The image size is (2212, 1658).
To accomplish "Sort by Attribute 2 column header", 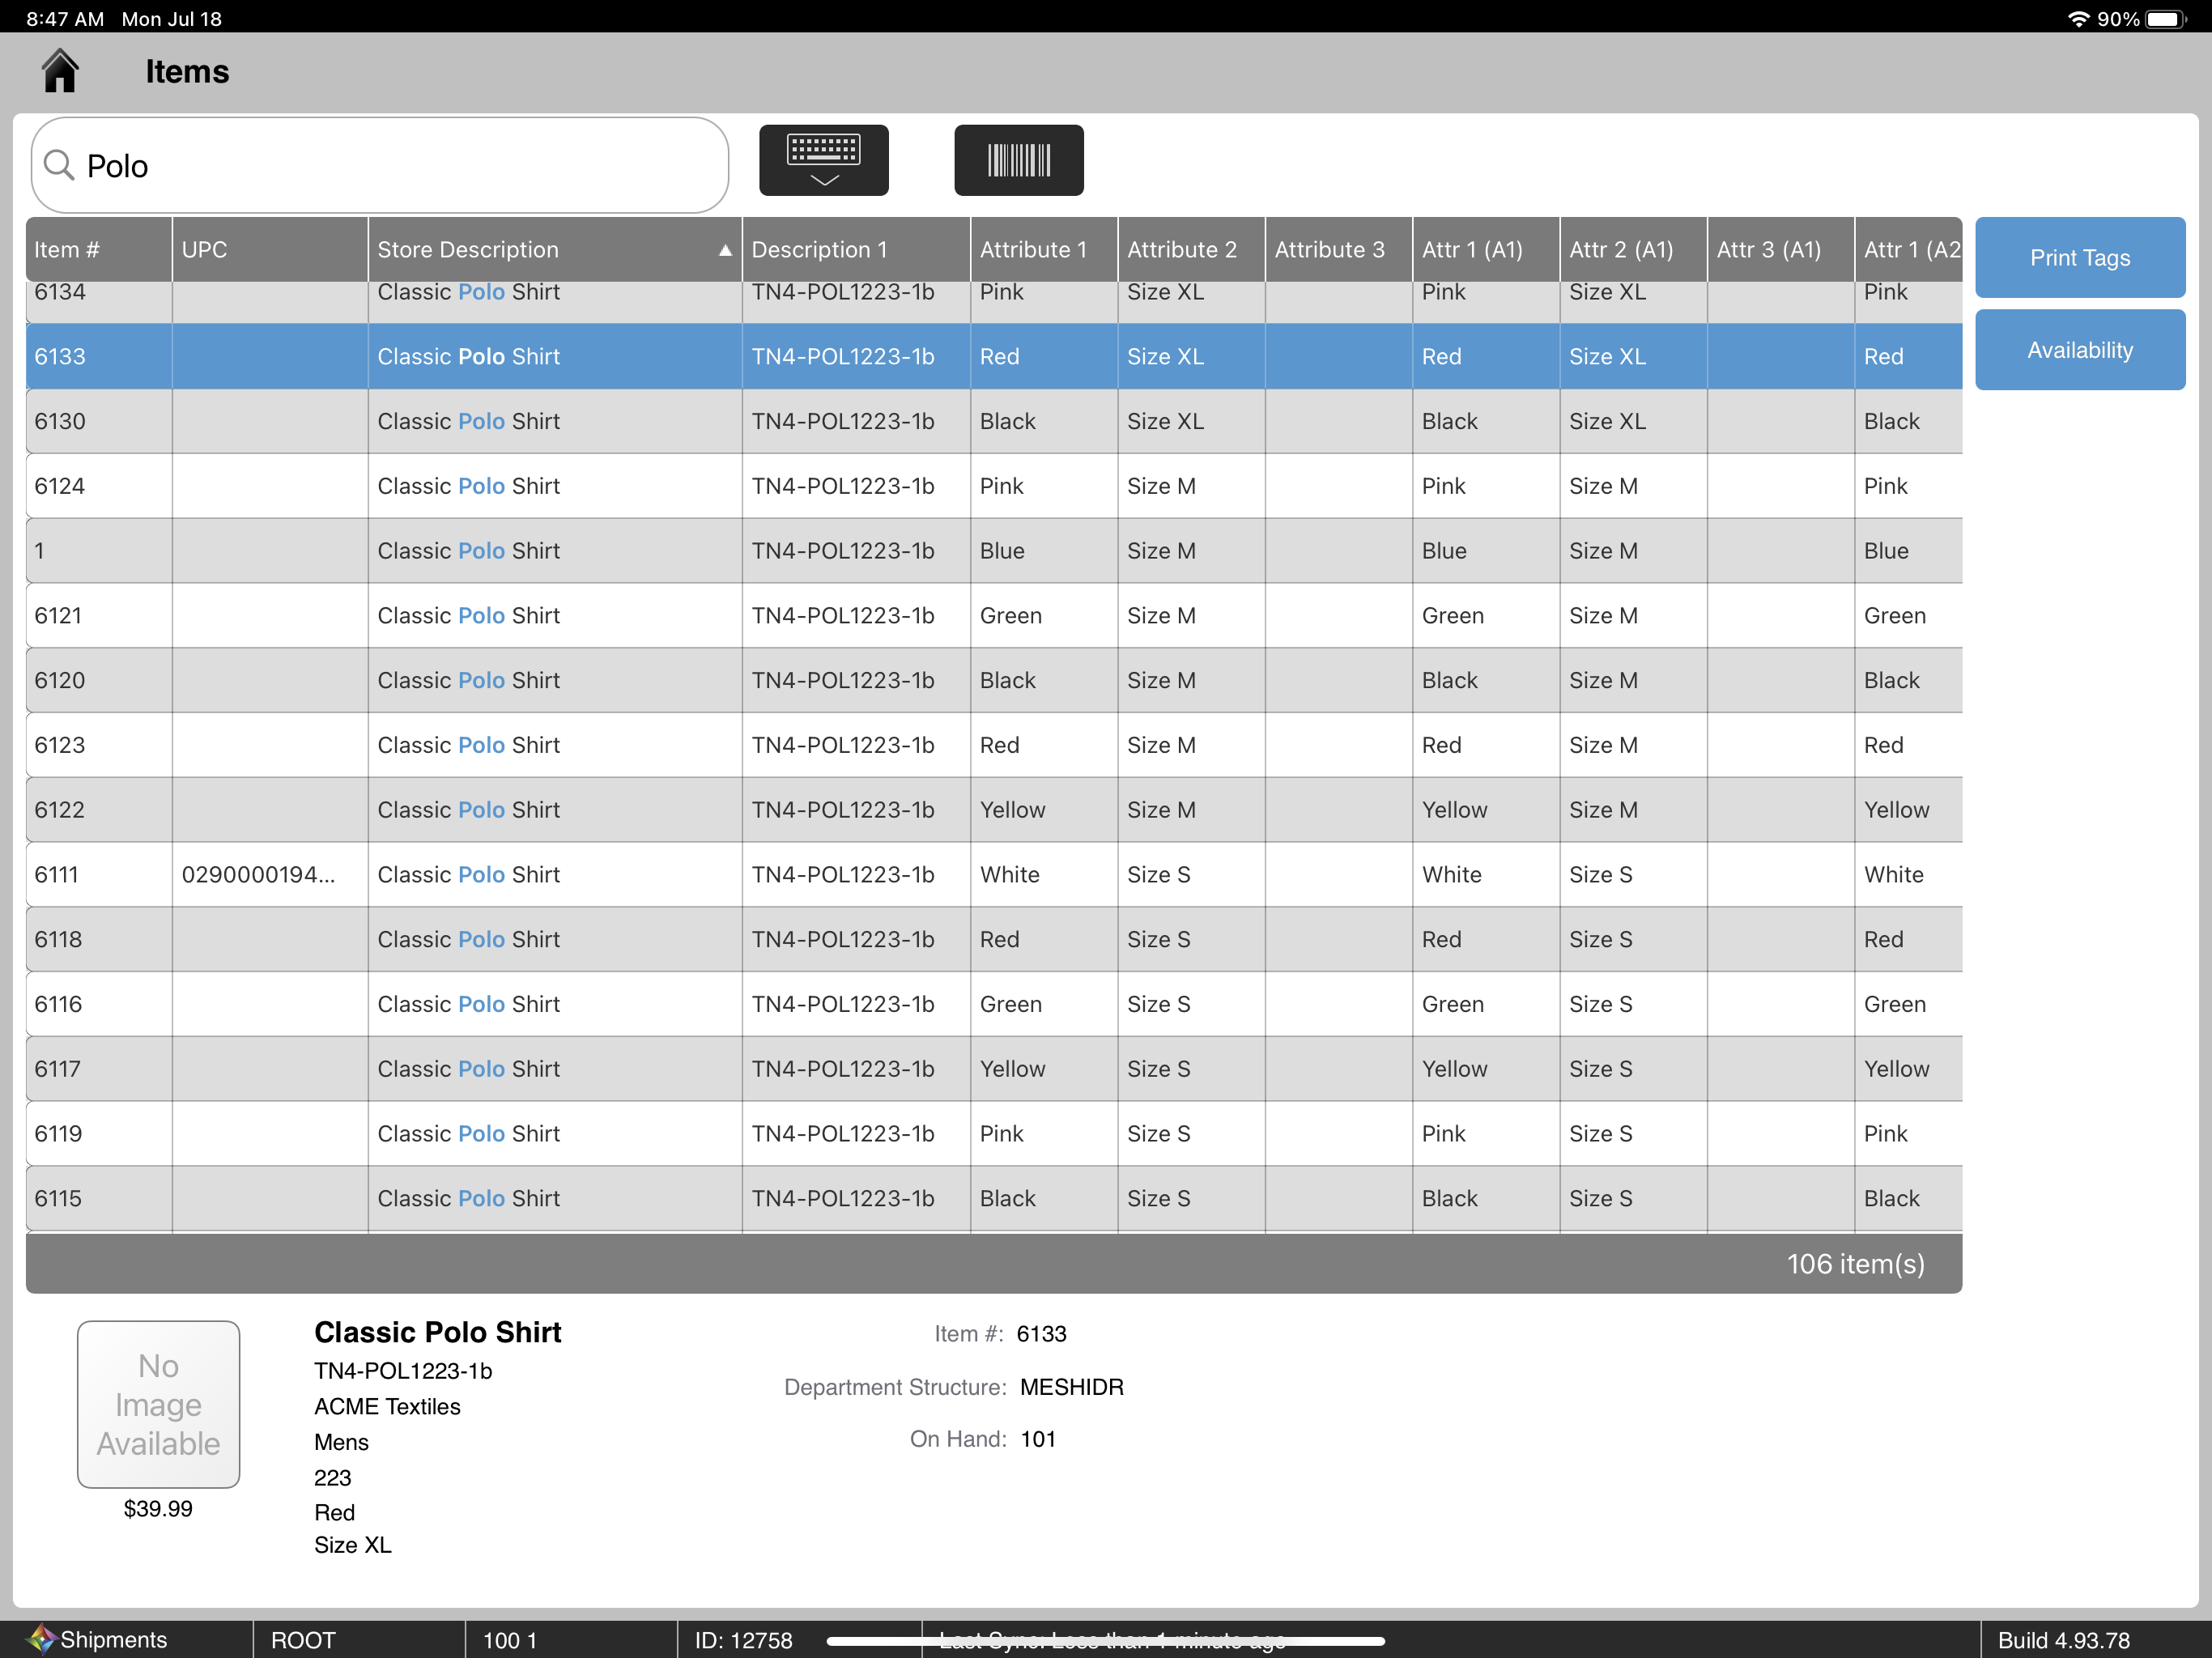I will coord(1191,249).
